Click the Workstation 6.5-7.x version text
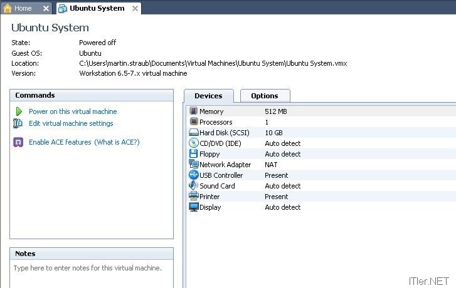456x288 pixels. (x=133, y=73)
